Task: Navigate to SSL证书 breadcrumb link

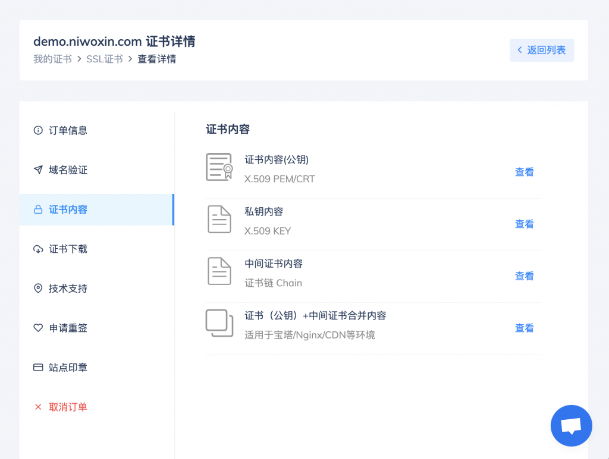Action: point(105,59)
